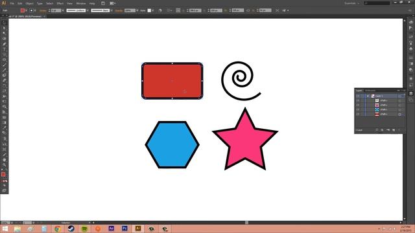Select the Magic Wand tool
The width and height of the screenshot is (415, 233).
pyautogui.click(x=5, y=34)
